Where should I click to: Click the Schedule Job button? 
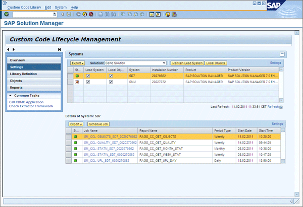[x=98, y=124]
